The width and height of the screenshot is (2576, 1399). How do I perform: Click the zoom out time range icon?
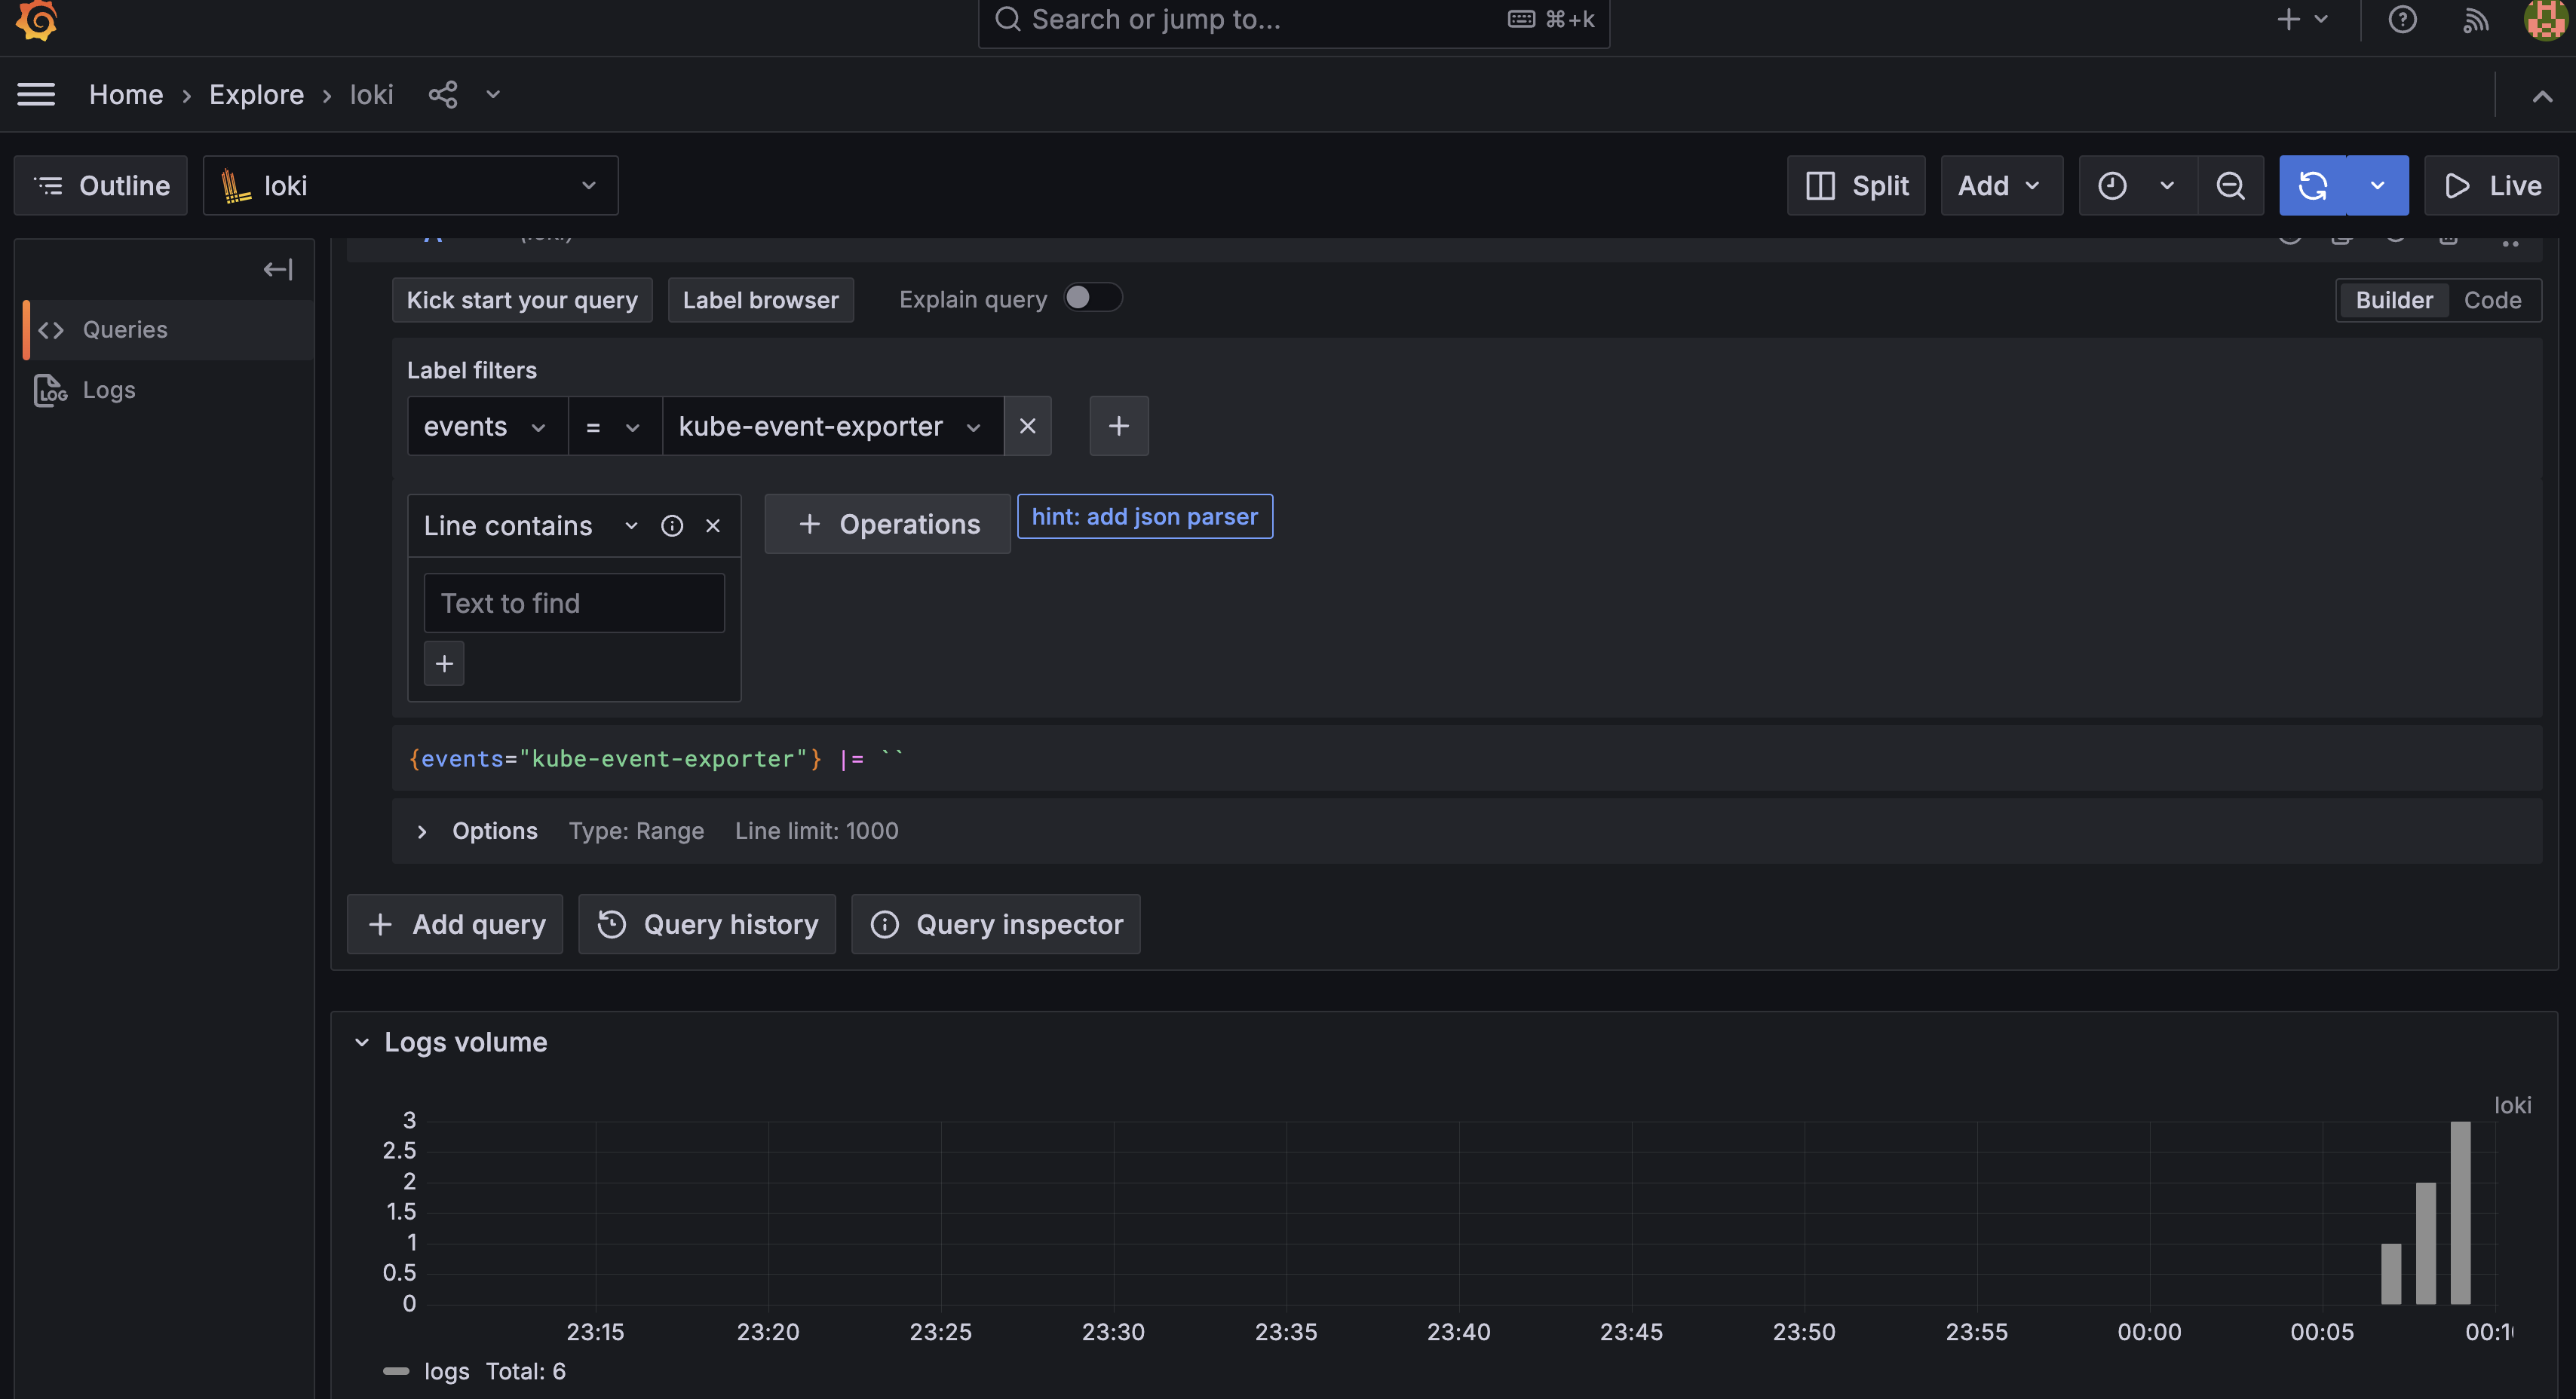[2230, 186]
